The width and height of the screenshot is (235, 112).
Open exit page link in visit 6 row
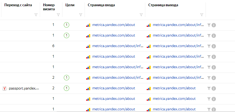pyautogui.click(x=178, y=46)
